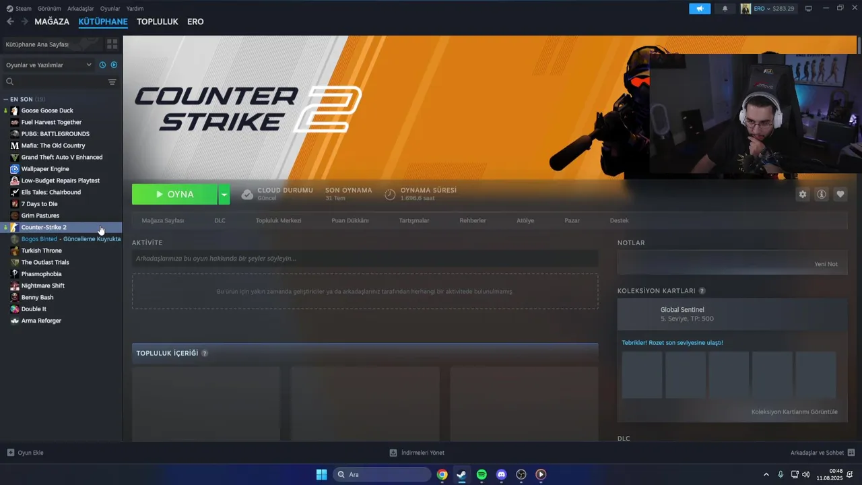
Task: Open Atölye link
Action: pos(525,220)
